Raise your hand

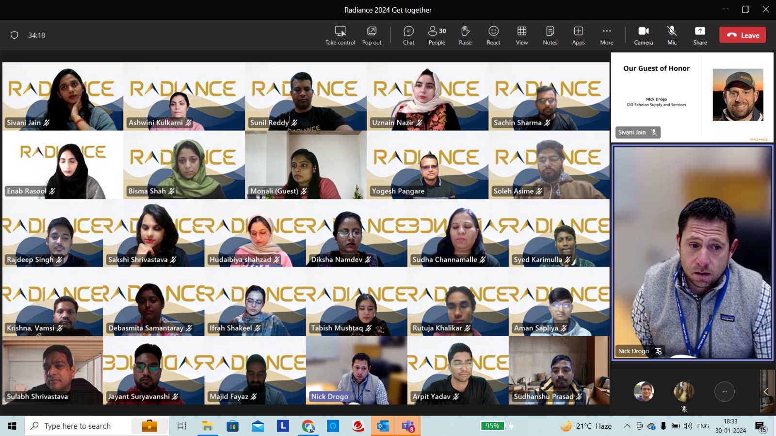[465, 35]
